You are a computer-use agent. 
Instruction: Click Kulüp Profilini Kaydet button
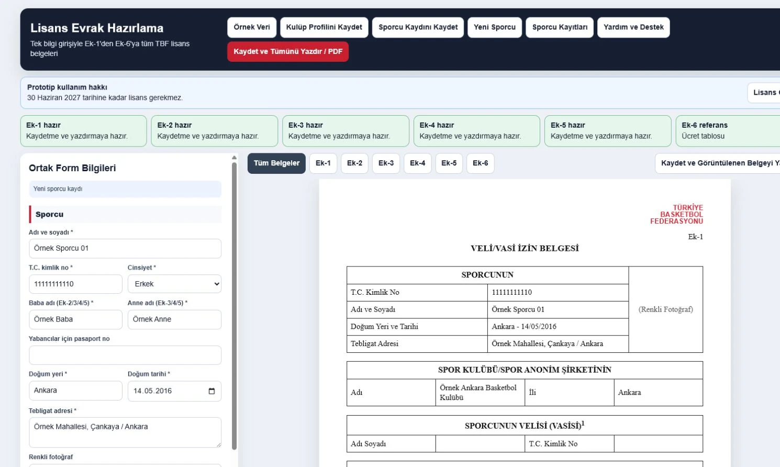coord(324,27)
